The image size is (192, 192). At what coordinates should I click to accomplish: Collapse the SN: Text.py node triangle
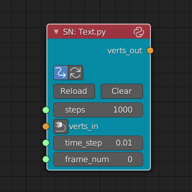[57, 32]
